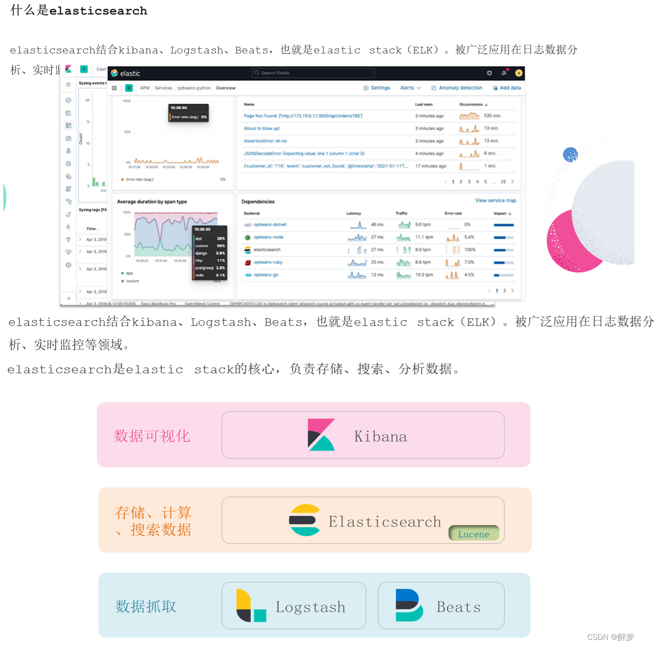Open the Stack Monitoring heartbeat icon

pyautogui.click(x=68, y=252)
